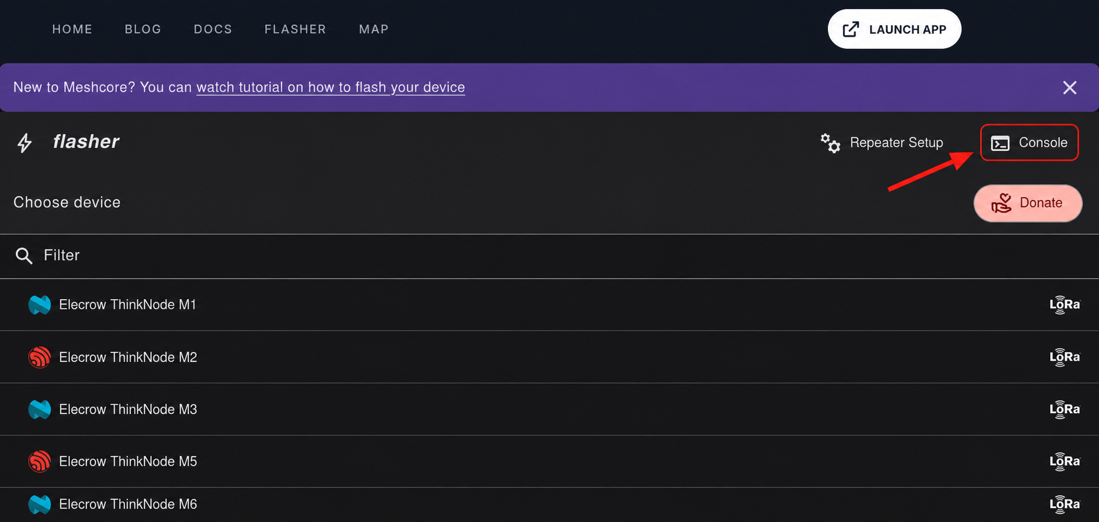Click the Donate button
This screenshot has width=1099, height=522.
point(1028,203)
